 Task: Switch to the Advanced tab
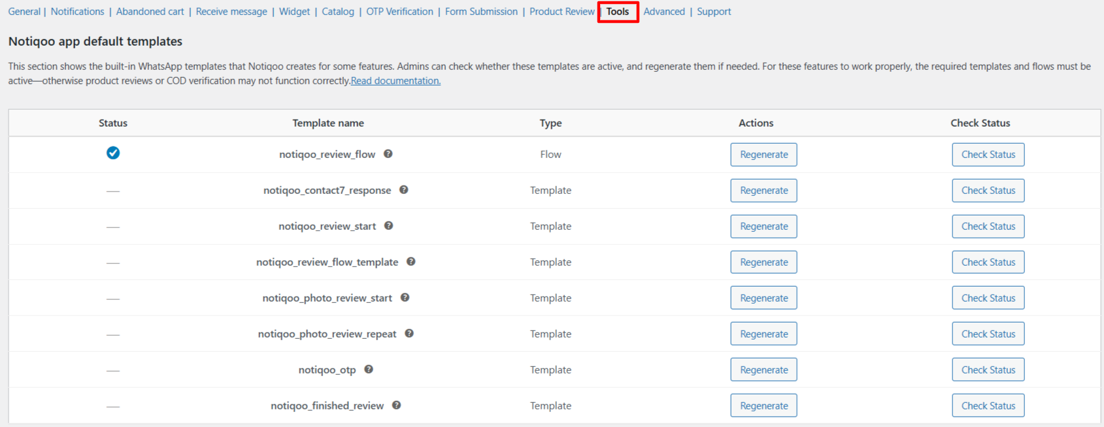click(664, 12)
